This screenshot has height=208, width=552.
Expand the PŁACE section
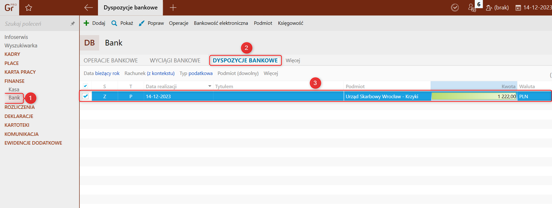[12, 63]
